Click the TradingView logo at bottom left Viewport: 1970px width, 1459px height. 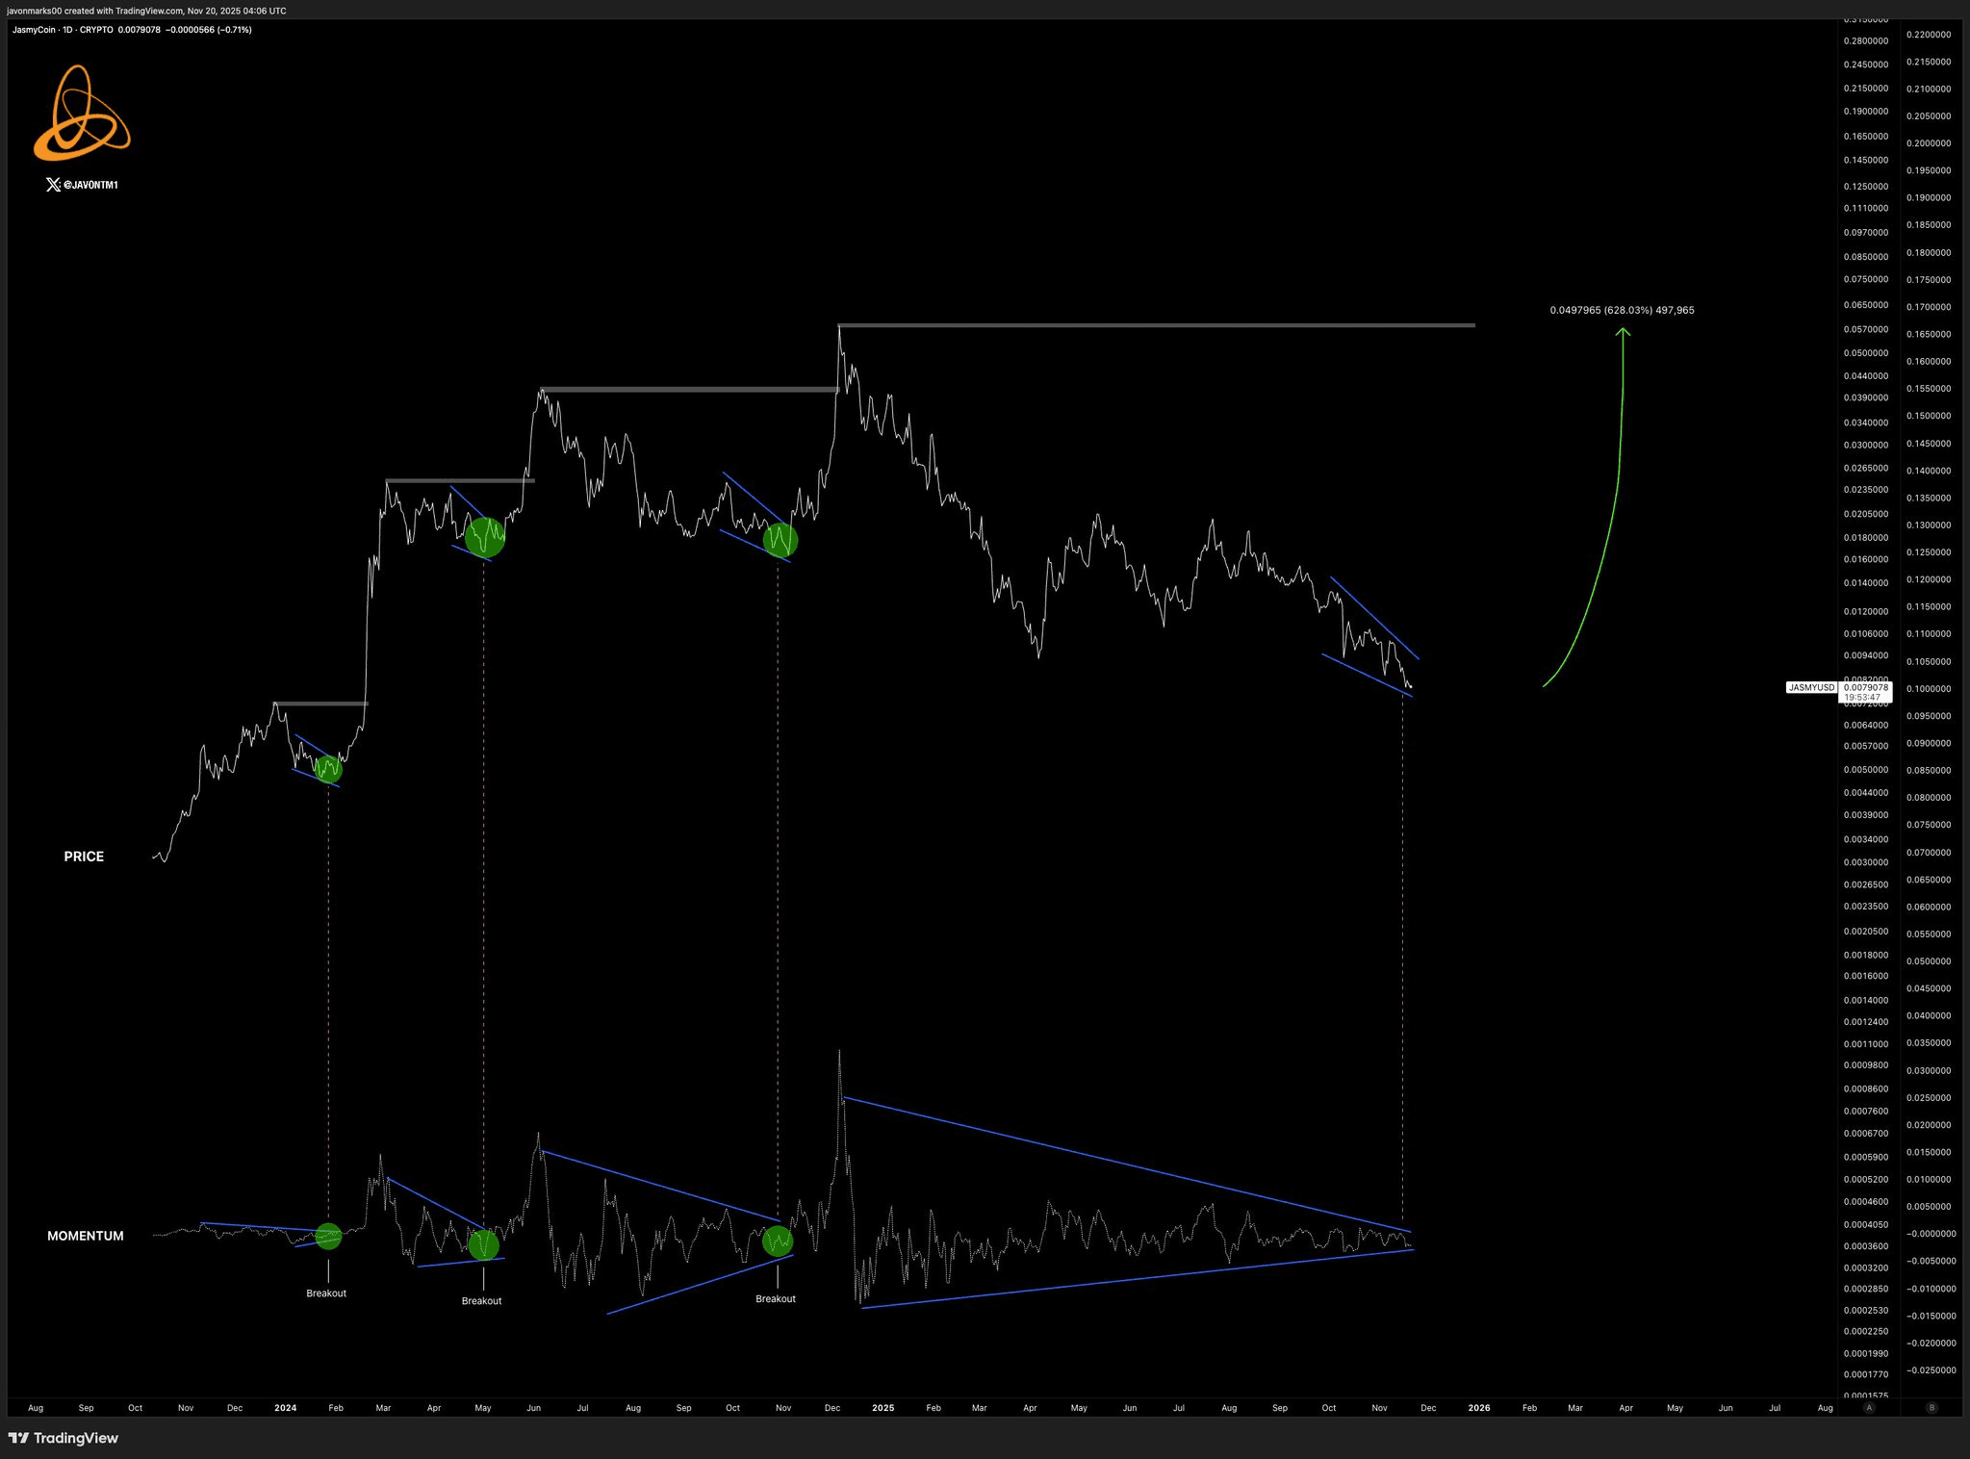[x=64, y=1438]
